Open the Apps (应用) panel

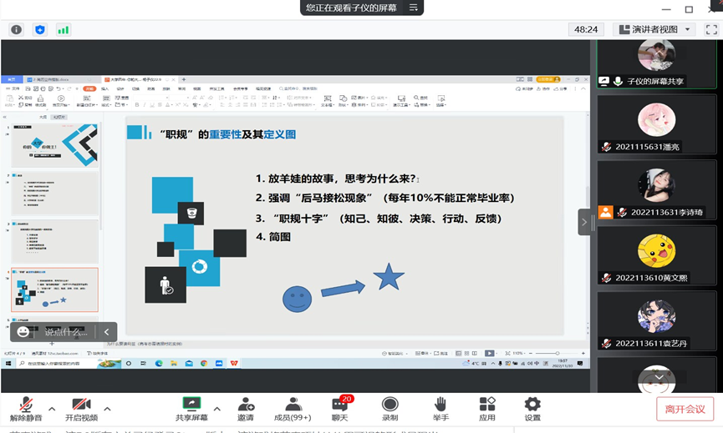(x=487, y=409)
